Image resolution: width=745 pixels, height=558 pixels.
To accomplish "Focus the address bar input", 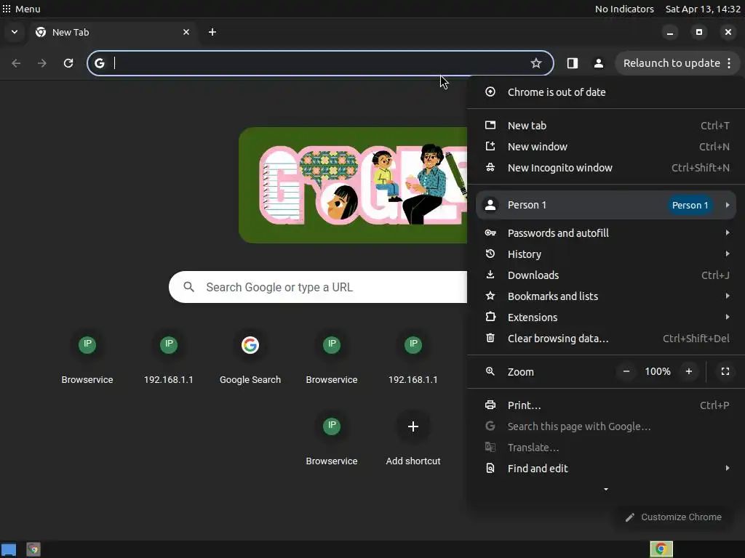I will pyautogui.click(x=319, y=63).
